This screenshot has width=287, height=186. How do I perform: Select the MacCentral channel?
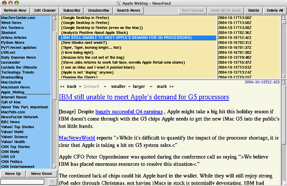(x=26, y=82)
